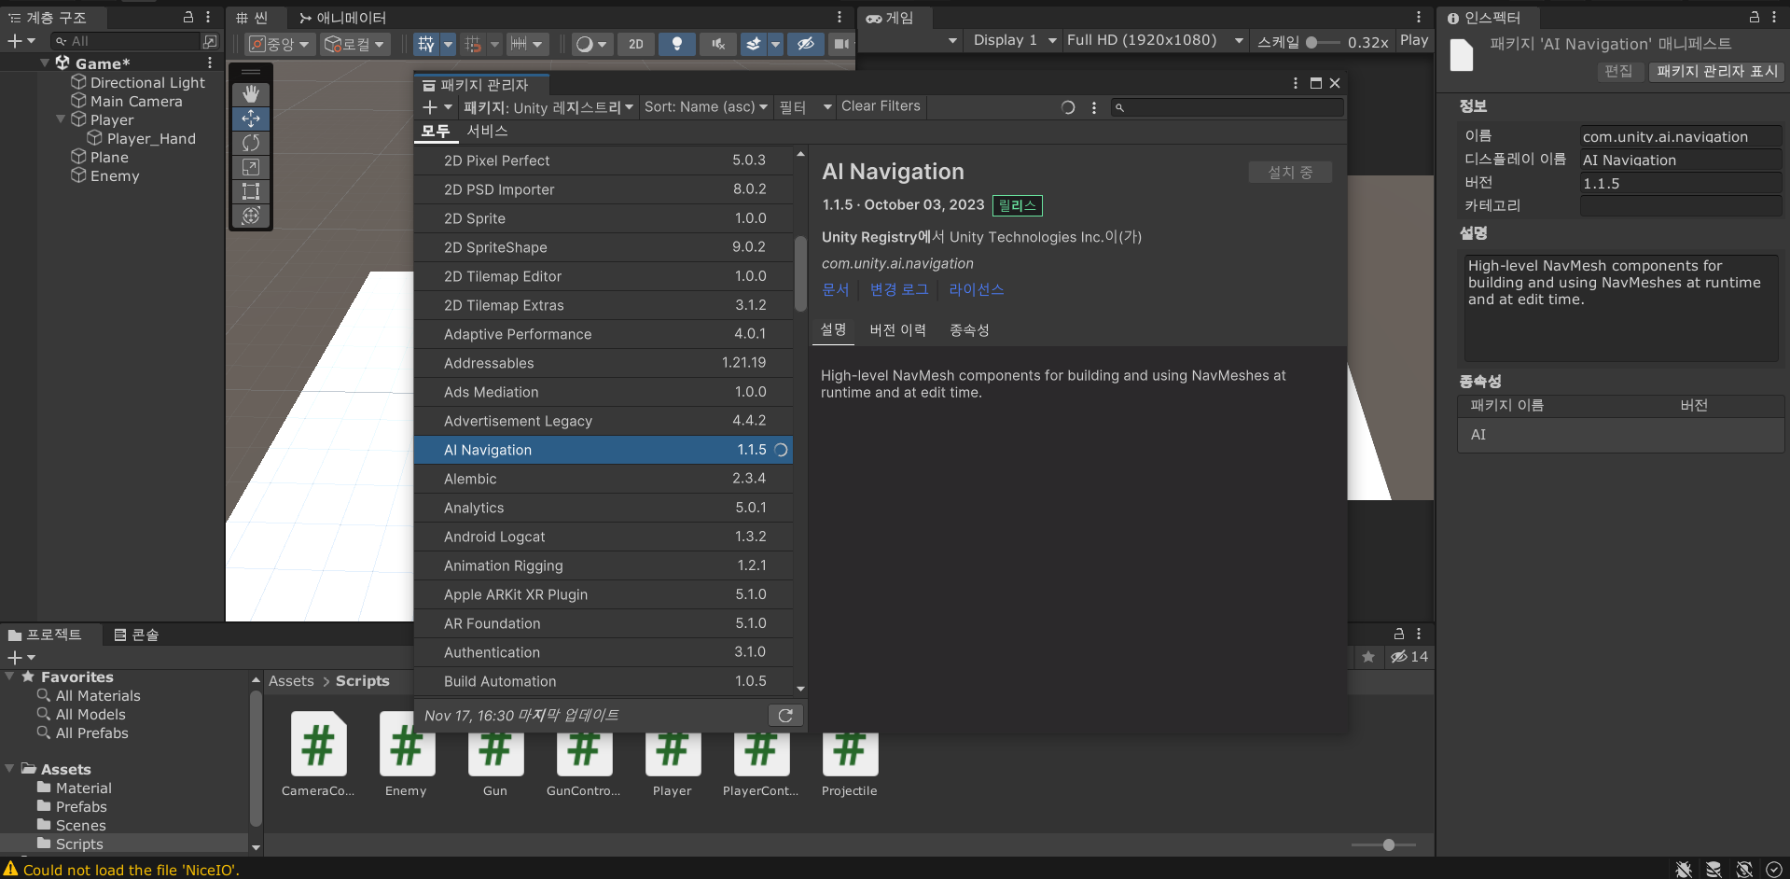Open the 패키지: Unity 레지스트리 dropdown
Viewport: 1790px width, 879px height.
[548, 107]
